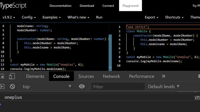Click the Try link at top right
The height and width of the screenshot is (112, 200).
point(196,6)
